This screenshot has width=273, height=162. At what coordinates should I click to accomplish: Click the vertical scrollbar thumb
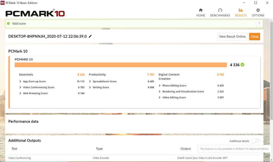click(x=271, y=70)
